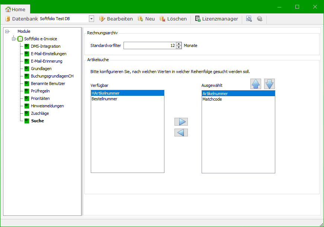Move selected field down with arrow button
The width and height of the screenshot is (324, 227).
click(269, 84)
